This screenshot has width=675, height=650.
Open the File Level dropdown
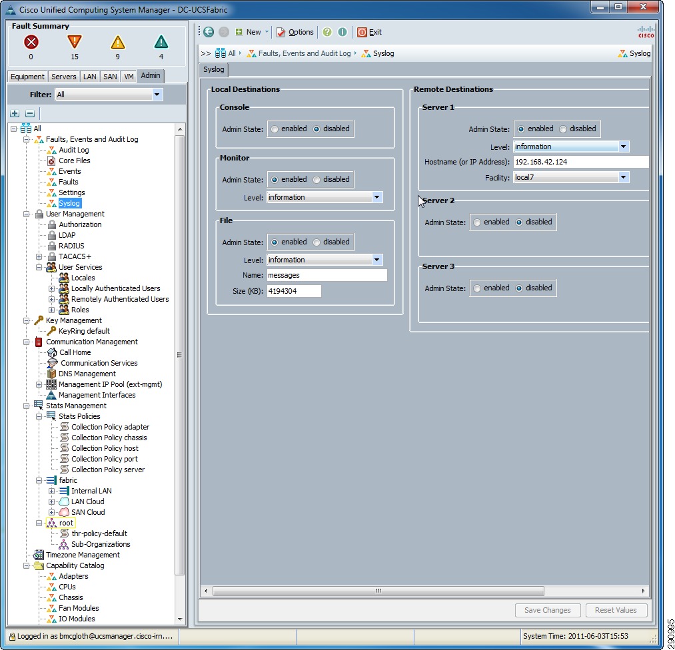tap(376, 260)
